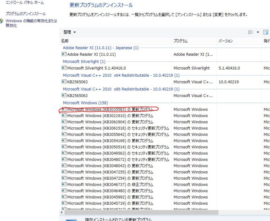Select Microsoft Silverlight 5.1.40416.0 name text
This screenshot has width=270, height=221.
point(97,68)
